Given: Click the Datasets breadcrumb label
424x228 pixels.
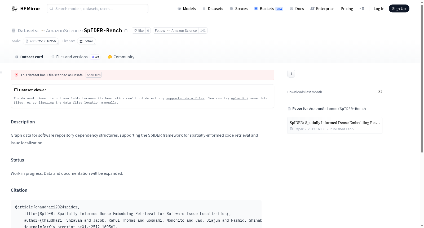Looking at the screenshot, I should [28, 31].
